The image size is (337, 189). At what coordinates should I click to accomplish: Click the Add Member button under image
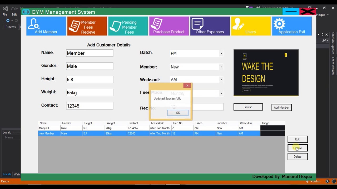pos(281,107)
